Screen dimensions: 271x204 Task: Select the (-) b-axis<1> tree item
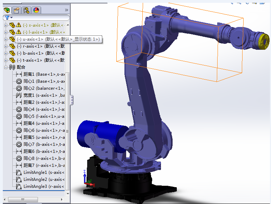pyautogui.click(x=41, y=53)
